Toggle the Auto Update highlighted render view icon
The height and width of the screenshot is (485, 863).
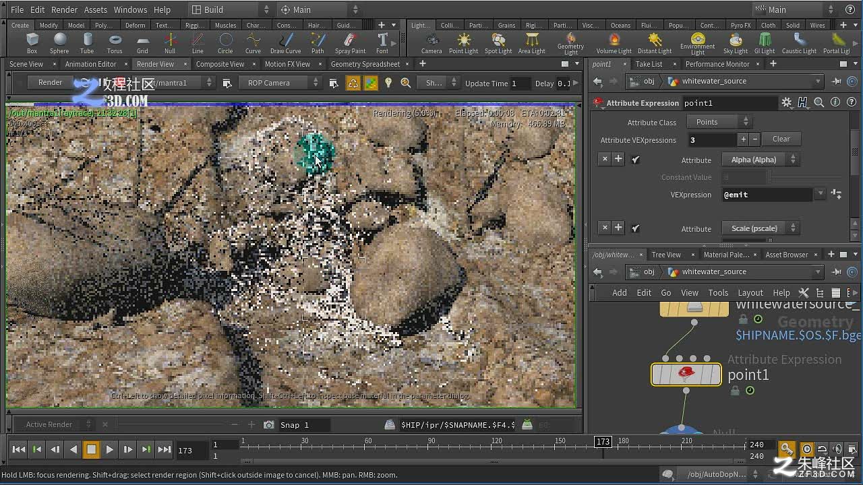click(353, 83)
